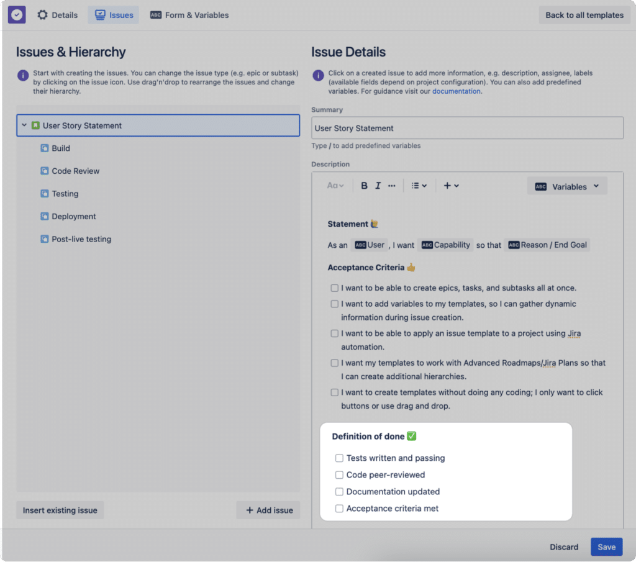The image size is (636, 562).
Task: Check 'Documentation updated'
Action: click(339, 491)
